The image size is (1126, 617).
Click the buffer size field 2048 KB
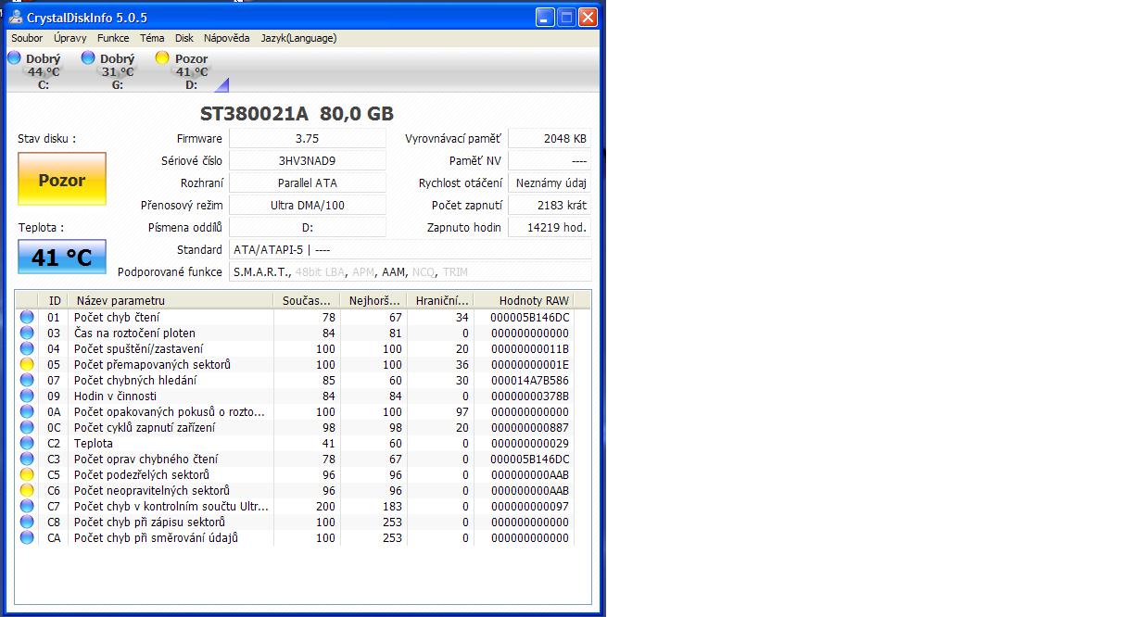[x=550, y=138]
